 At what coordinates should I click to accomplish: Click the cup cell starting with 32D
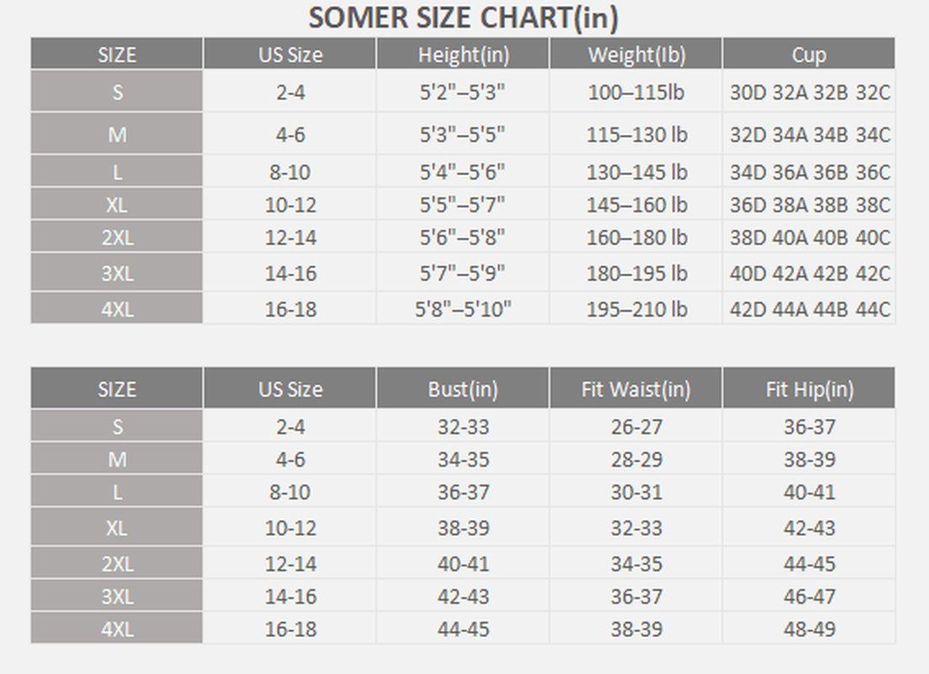(809, 135)
